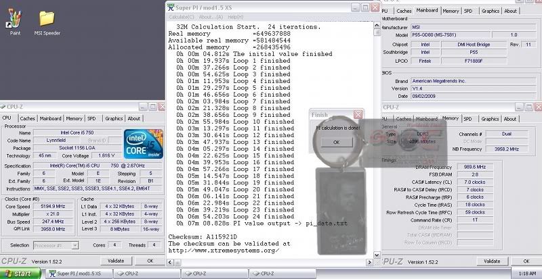Switch to Super PI / mod1.5 XS taskbar item
The height and width of the screenshot is (279, 542).
79,274
